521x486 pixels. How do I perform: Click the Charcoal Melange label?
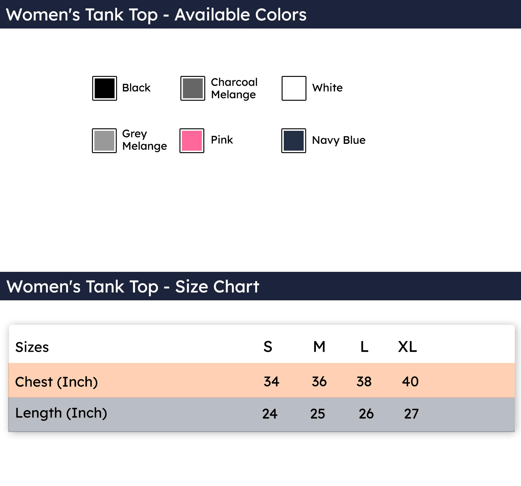[234, 88]
